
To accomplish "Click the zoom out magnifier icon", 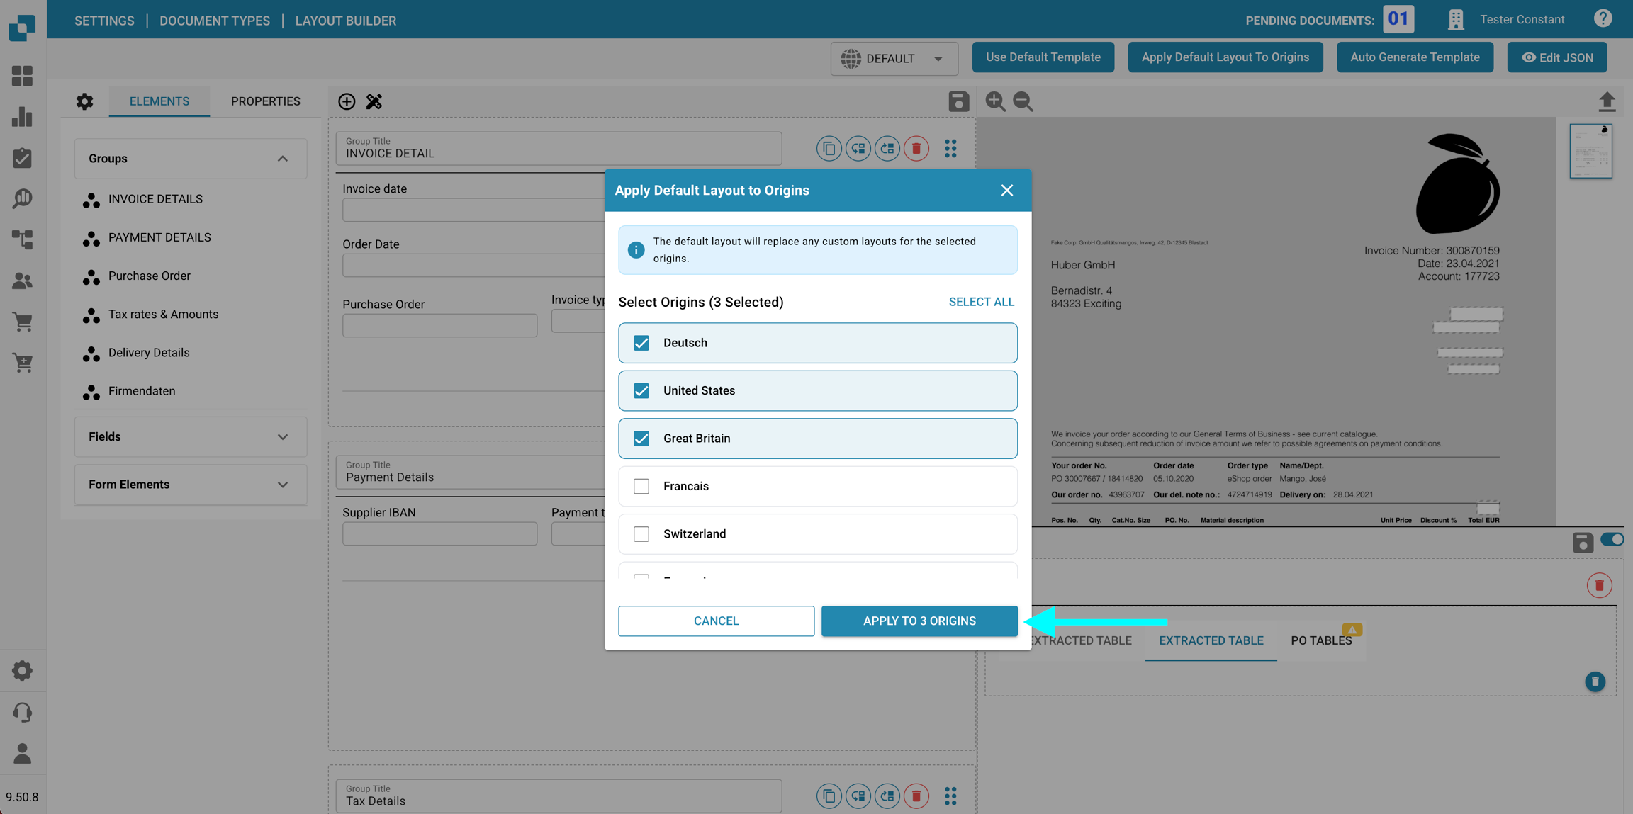I will [x=1023, y=101].
